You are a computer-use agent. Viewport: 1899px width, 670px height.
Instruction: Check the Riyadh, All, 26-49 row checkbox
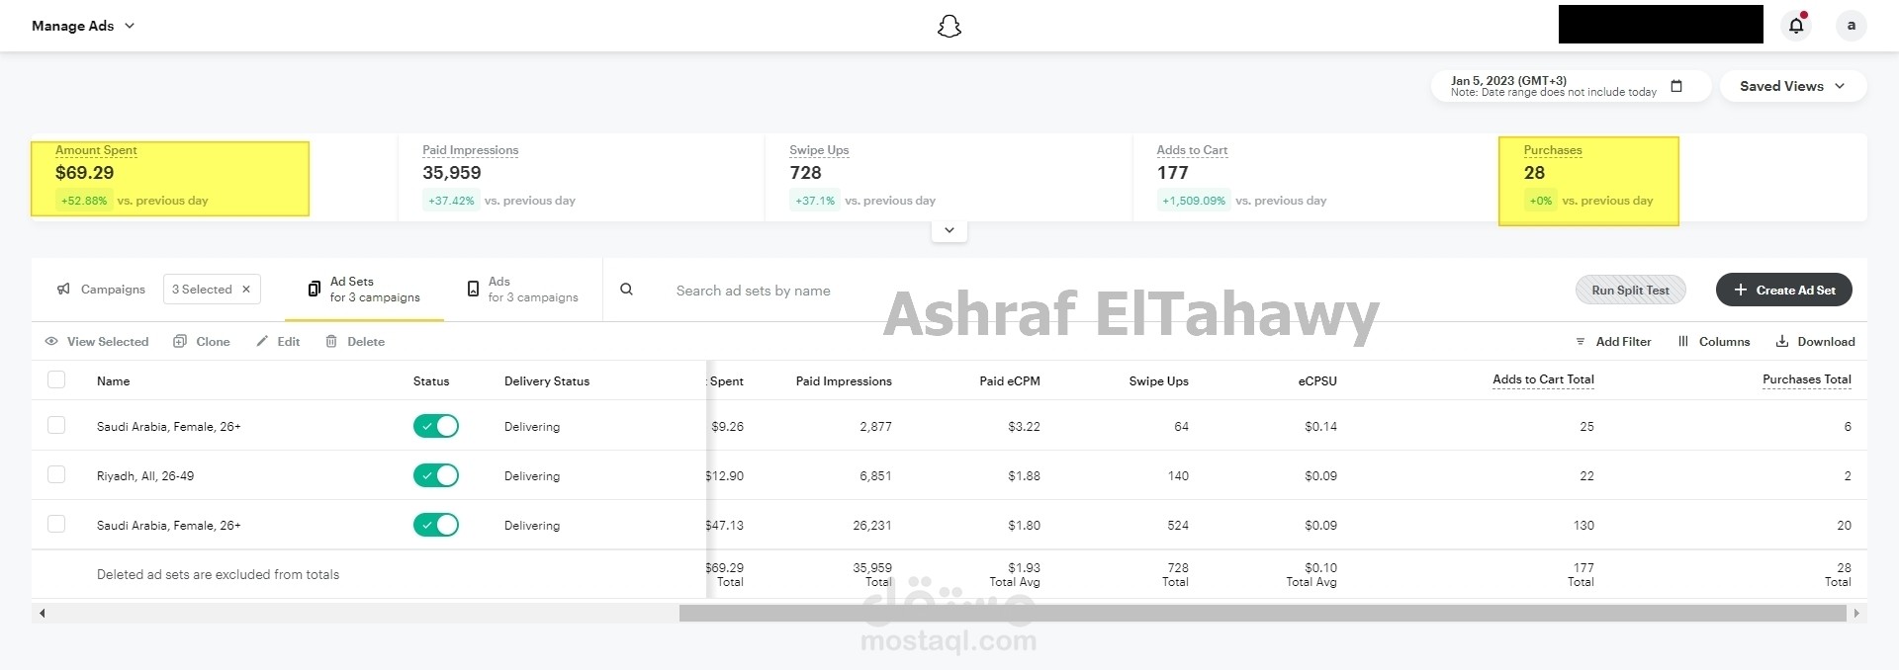(56, 475)
